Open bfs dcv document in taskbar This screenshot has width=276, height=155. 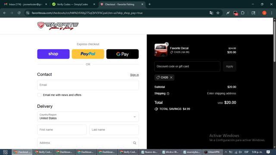point(171,152)
